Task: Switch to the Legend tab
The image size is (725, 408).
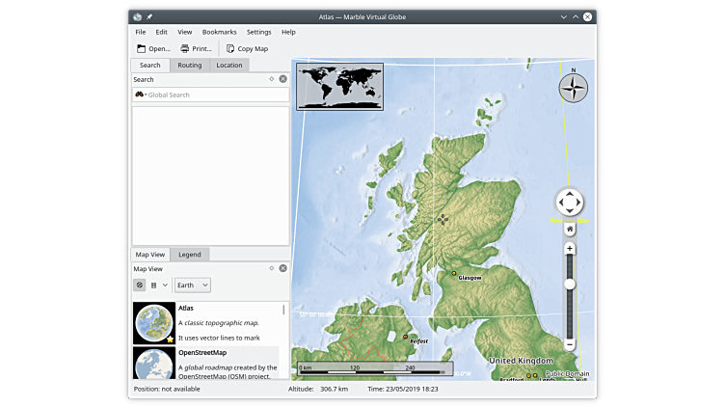Action: tap(190, 254)
